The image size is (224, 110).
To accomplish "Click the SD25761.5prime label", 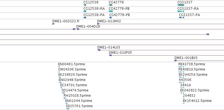I will [79, 106].
